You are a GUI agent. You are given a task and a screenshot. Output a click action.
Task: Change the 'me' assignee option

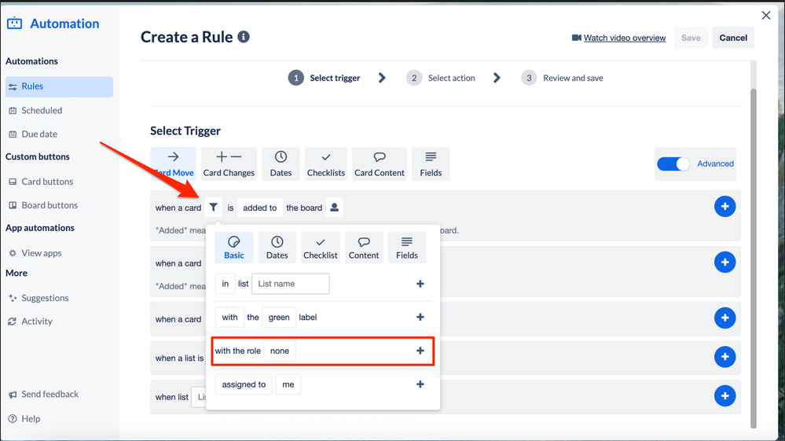pyautogui.click(x=288, y=384)
